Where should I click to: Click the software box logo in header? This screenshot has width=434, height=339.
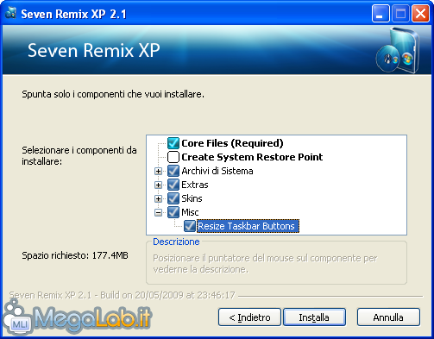coord(398,51)
